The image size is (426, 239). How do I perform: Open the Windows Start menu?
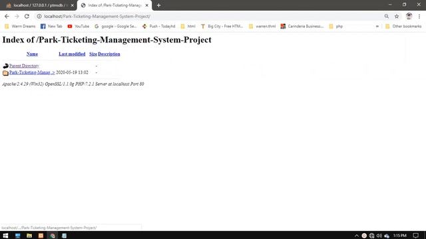(5, 236)
